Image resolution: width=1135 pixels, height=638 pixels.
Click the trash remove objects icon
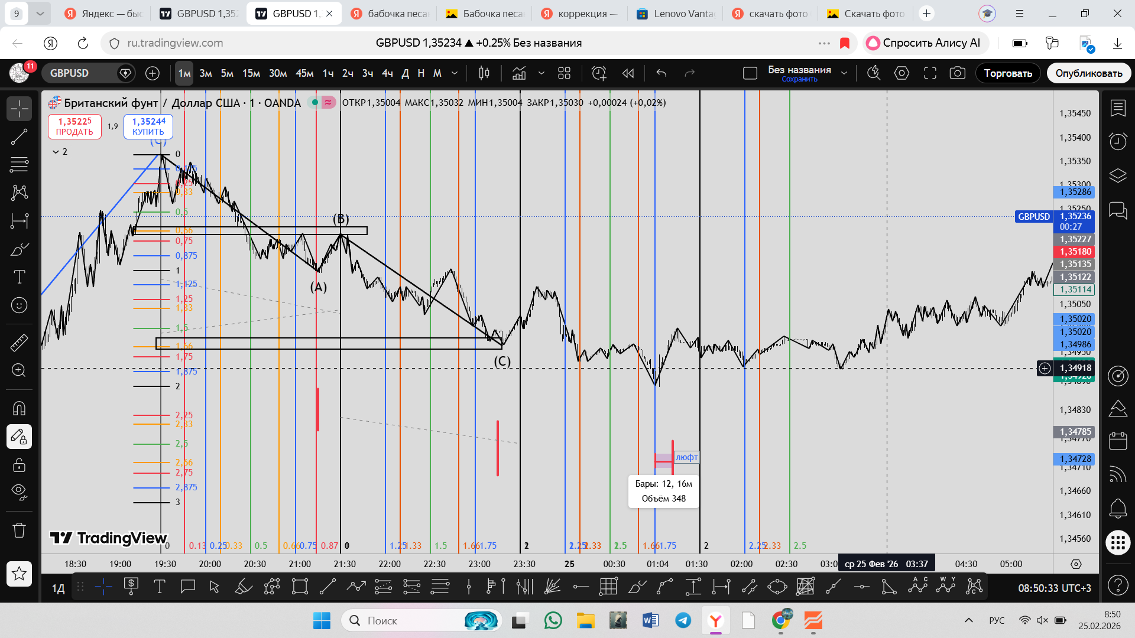point(19,530)
